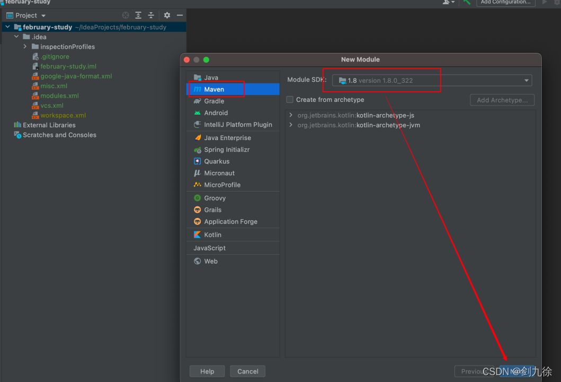Choose Gradle module type

(x=233, y=101)
